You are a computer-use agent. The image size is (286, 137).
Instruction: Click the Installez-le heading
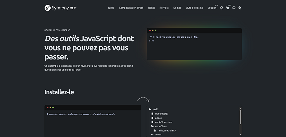tap(59, 92)
